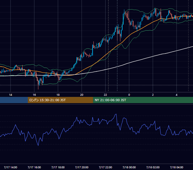
Task: Click the 7/18 00:00 date label
Action: click(129, 167)
